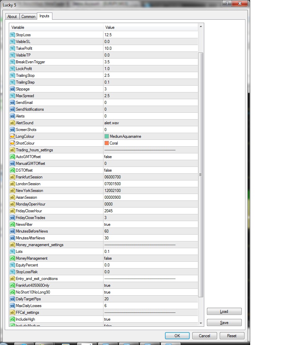Click the DailyTargetPips integer icon
This screenshot has height=345, width=284.
tap(12, 299)
